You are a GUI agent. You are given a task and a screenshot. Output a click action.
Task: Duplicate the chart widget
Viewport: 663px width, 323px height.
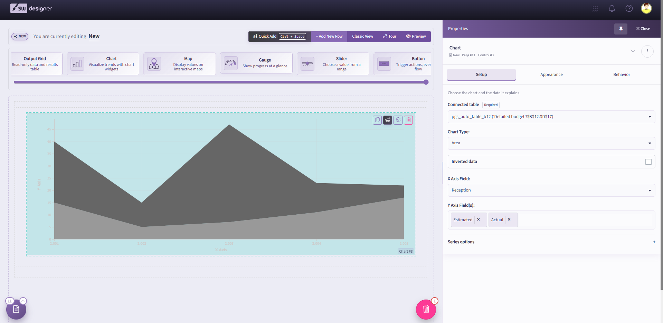(377, 120)
